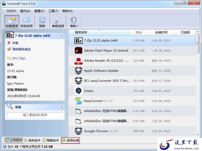
Task: Click the 一月 28, 2021 install date
Action: pos(161,51)
